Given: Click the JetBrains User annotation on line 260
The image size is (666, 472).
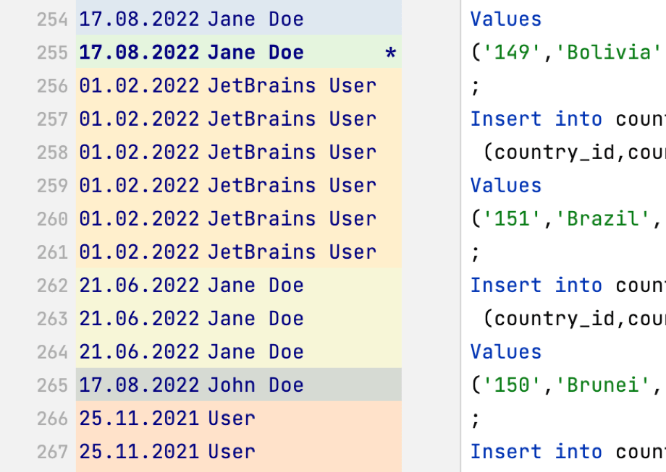Looking at the screenshot, I should click(x=227, y=219).
